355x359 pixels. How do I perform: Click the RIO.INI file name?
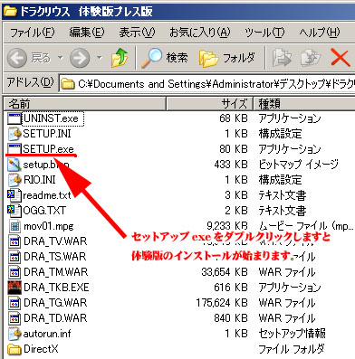[40, 180]
